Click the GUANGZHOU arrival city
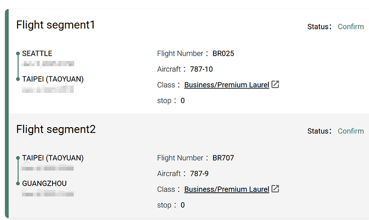 44,183
